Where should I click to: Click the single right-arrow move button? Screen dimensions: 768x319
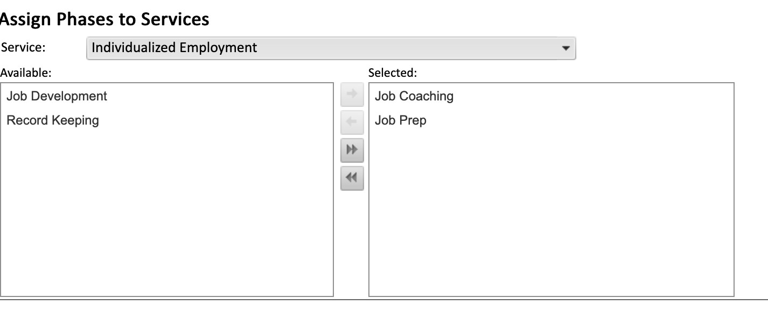[x=352, y=95]
